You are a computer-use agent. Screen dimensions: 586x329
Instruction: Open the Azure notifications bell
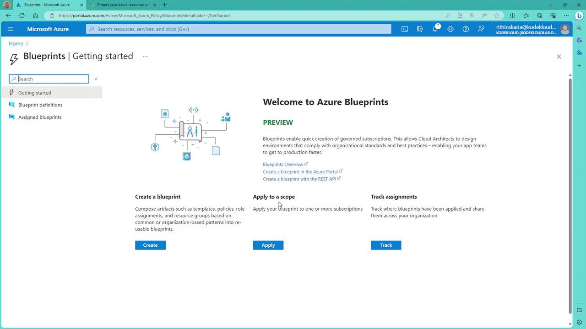435,29
